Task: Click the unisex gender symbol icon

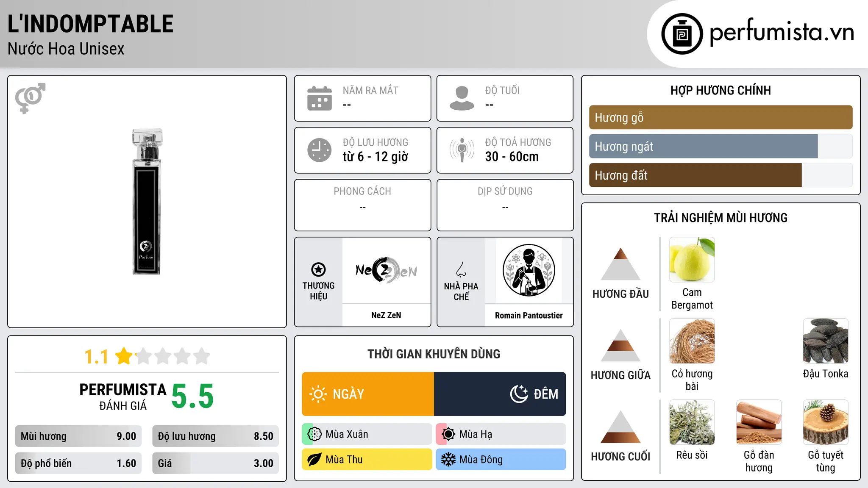Action: [x=30, y=98]
